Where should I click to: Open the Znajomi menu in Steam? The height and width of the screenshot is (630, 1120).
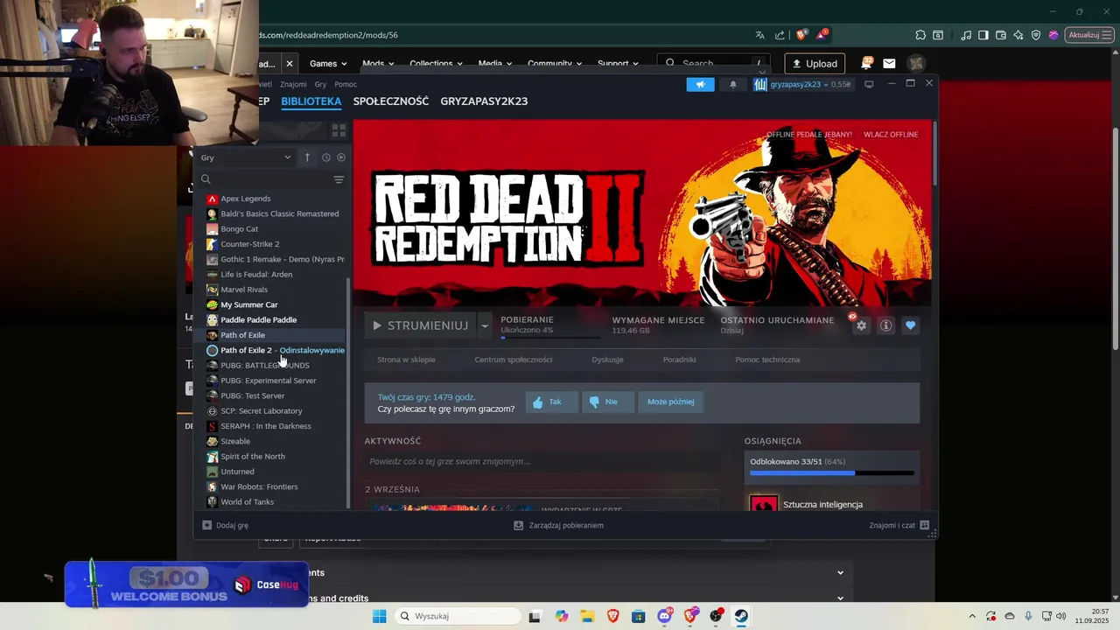293,84
